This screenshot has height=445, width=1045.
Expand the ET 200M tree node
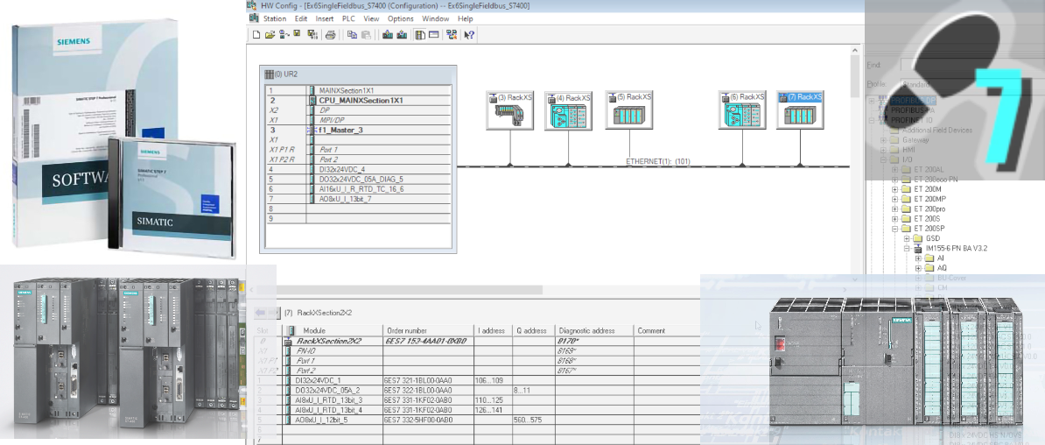pos(894,189)
